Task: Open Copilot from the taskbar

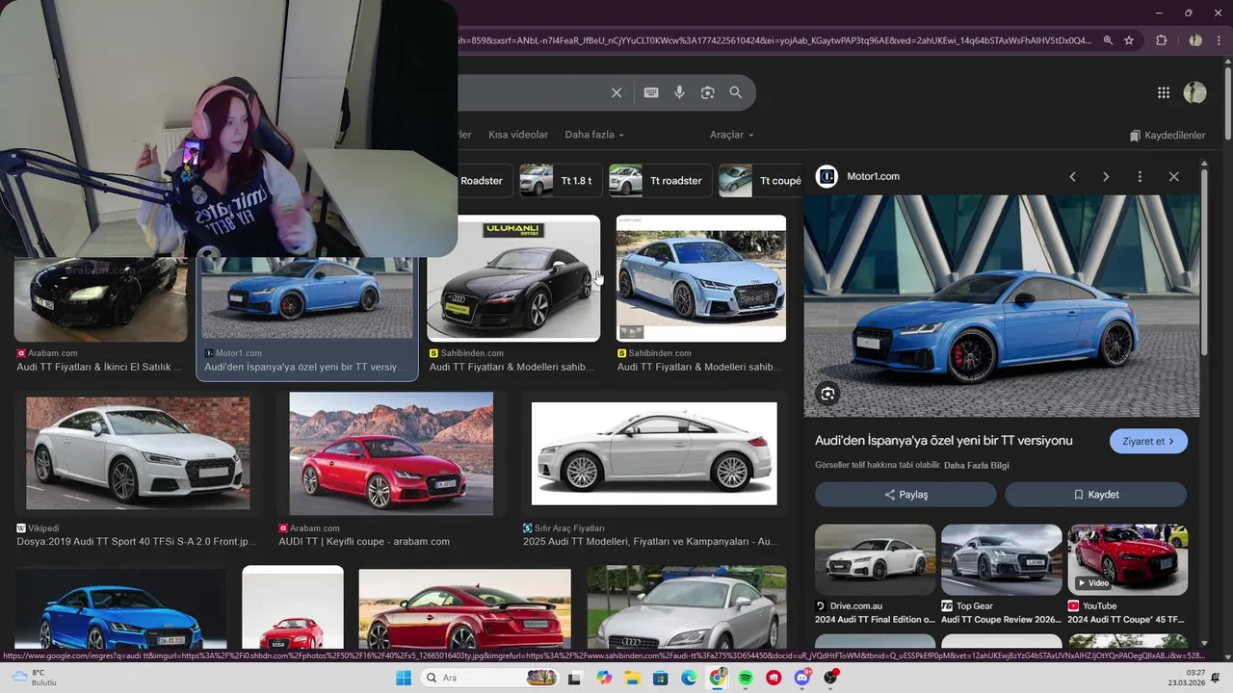Action: (x=604, y=678)
